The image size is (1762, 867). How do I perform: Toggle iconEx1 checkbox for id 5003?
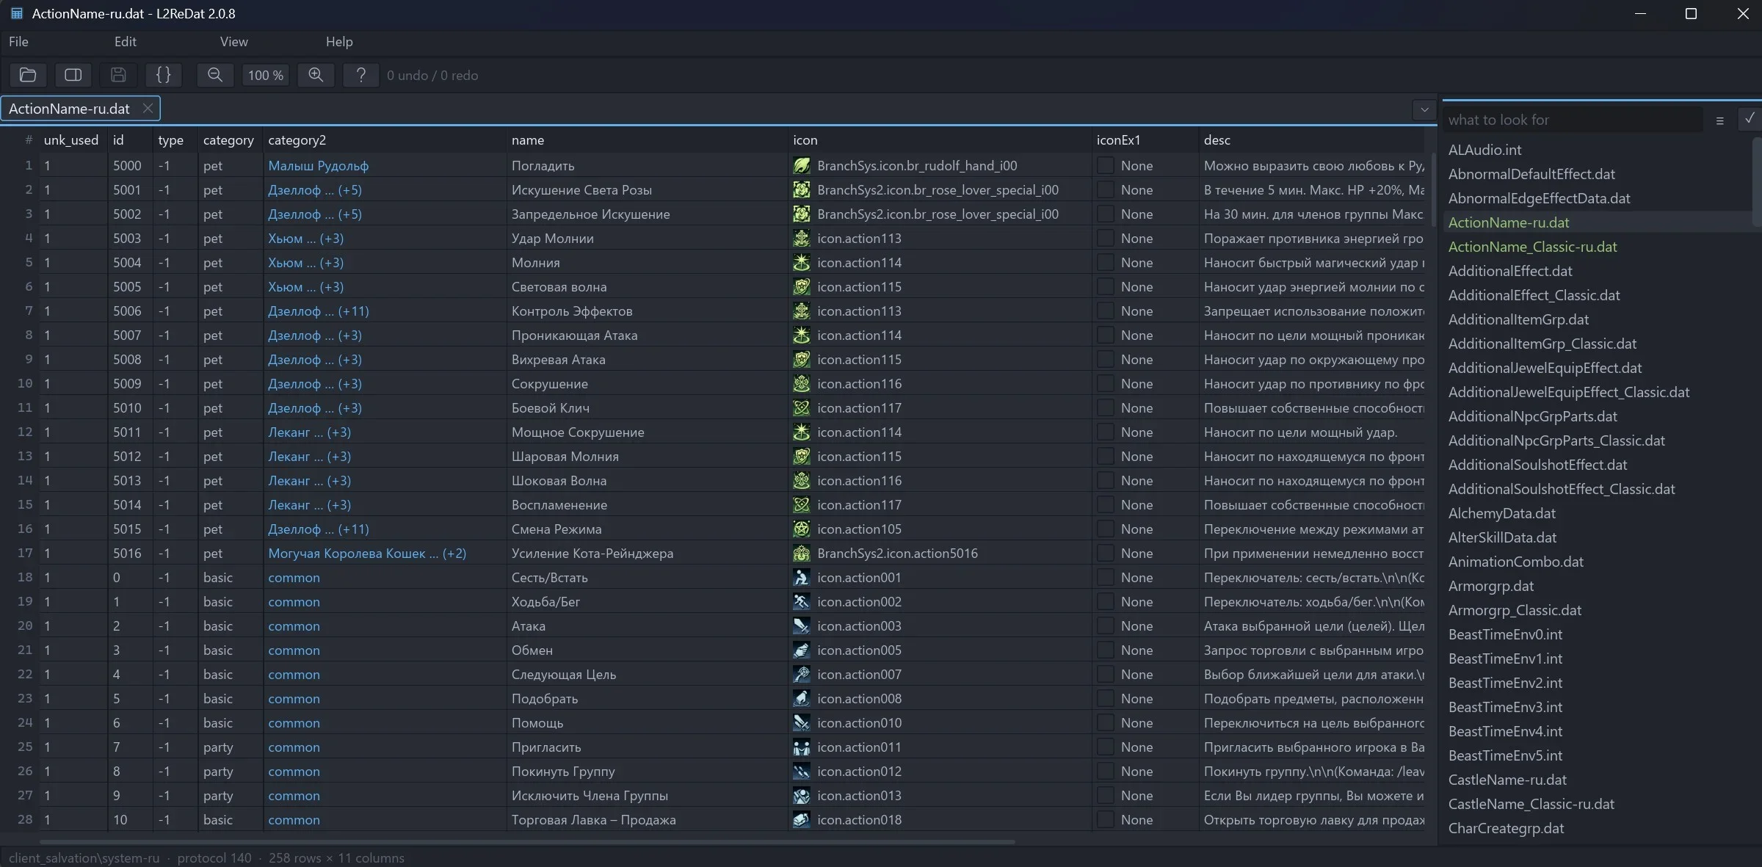1105,239
